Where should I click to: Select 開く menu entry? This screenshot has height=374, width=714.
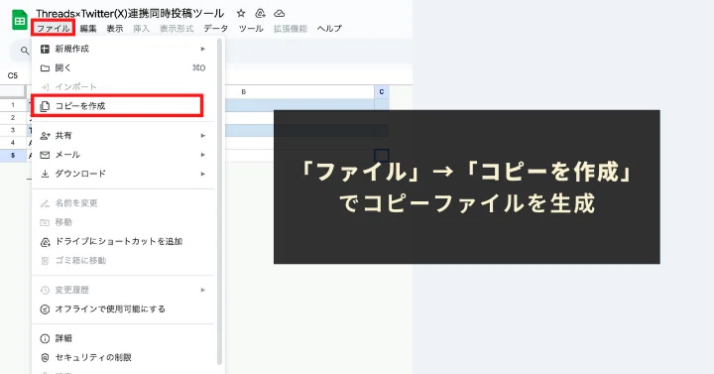point(123,67)
